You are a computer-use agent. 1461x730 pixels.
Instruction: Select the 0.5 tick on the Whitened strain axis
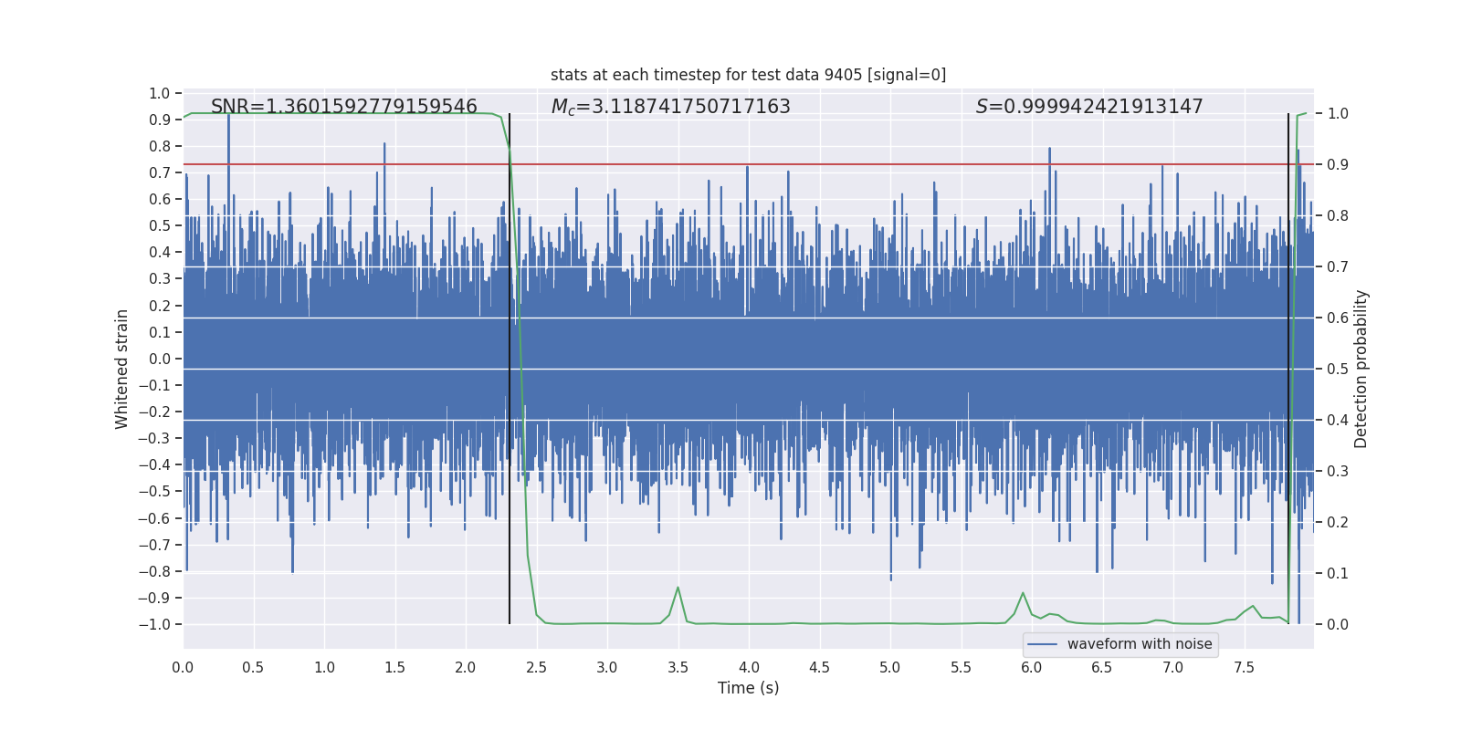tap(160, 225)
